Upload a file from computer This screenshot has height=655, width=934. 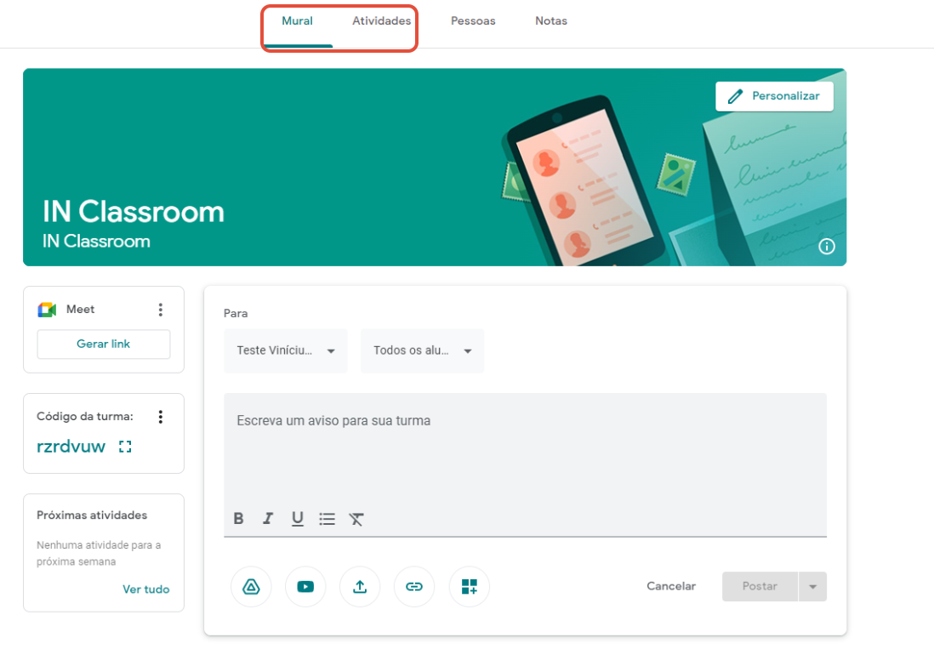point(360,587)
